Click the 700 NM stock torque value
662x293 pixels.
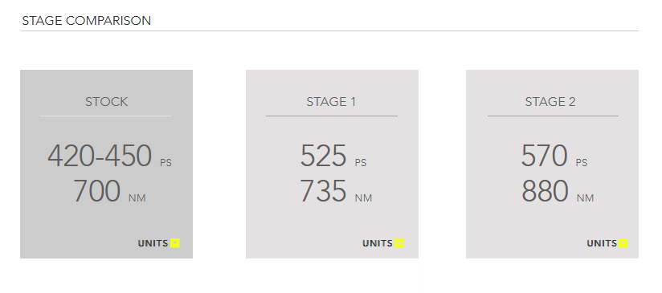click(109, 191)
